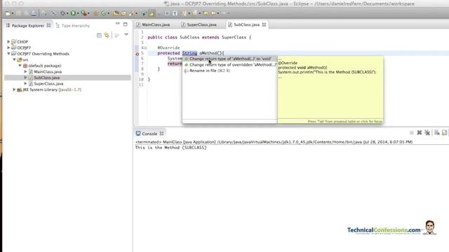Click the Debug bug icon in toolbar
This screenshot has width=449, height=252.
(x=62, y=13)
